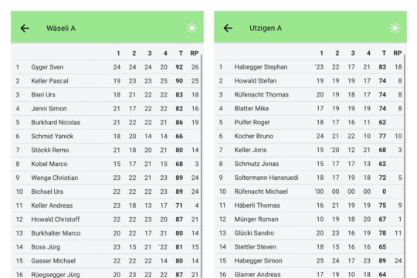
Task: Toggle brightness icon in Utzigen A header
Action: pyautogui.click(x=395, y=28)
